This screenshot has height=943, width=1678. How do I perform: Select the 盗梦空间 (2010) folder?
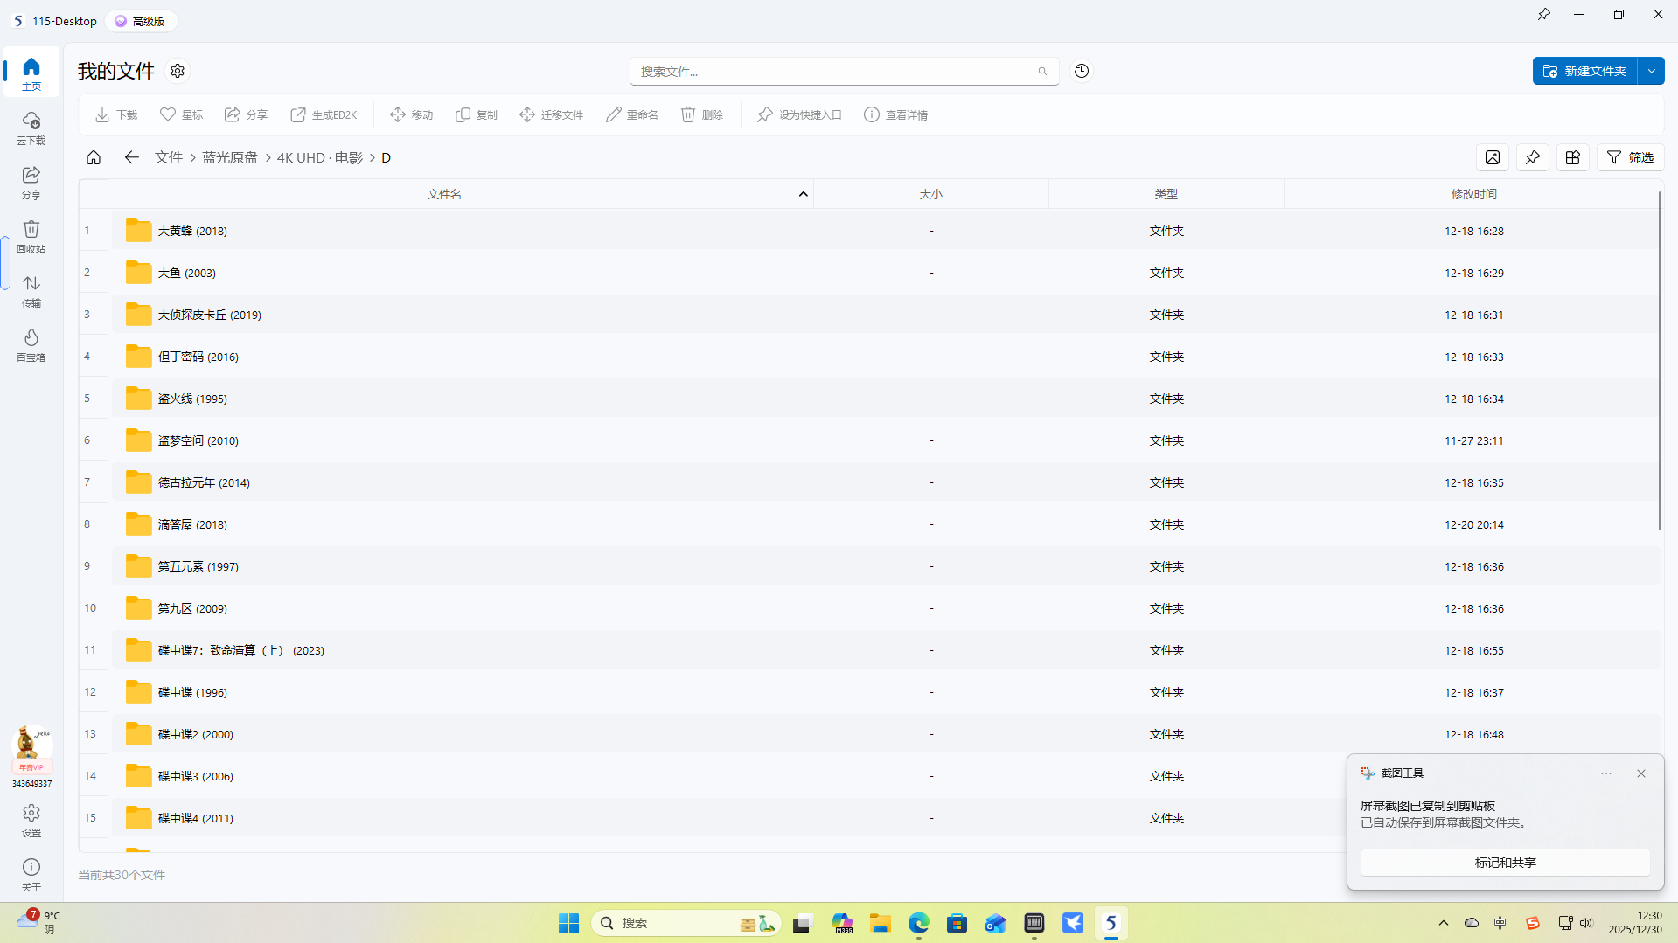[x=885, y=440]
